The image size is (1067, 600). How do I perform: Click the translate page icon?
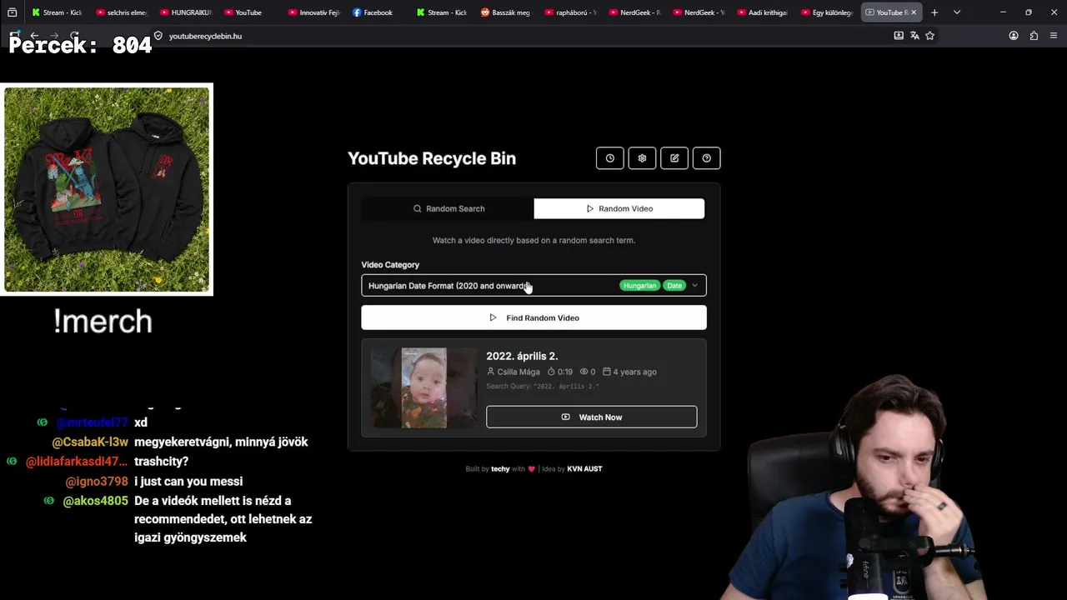click(914, 36)
